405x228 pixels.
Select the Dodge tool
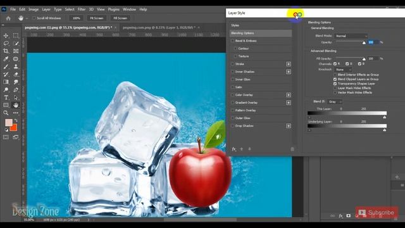point(6,90)
